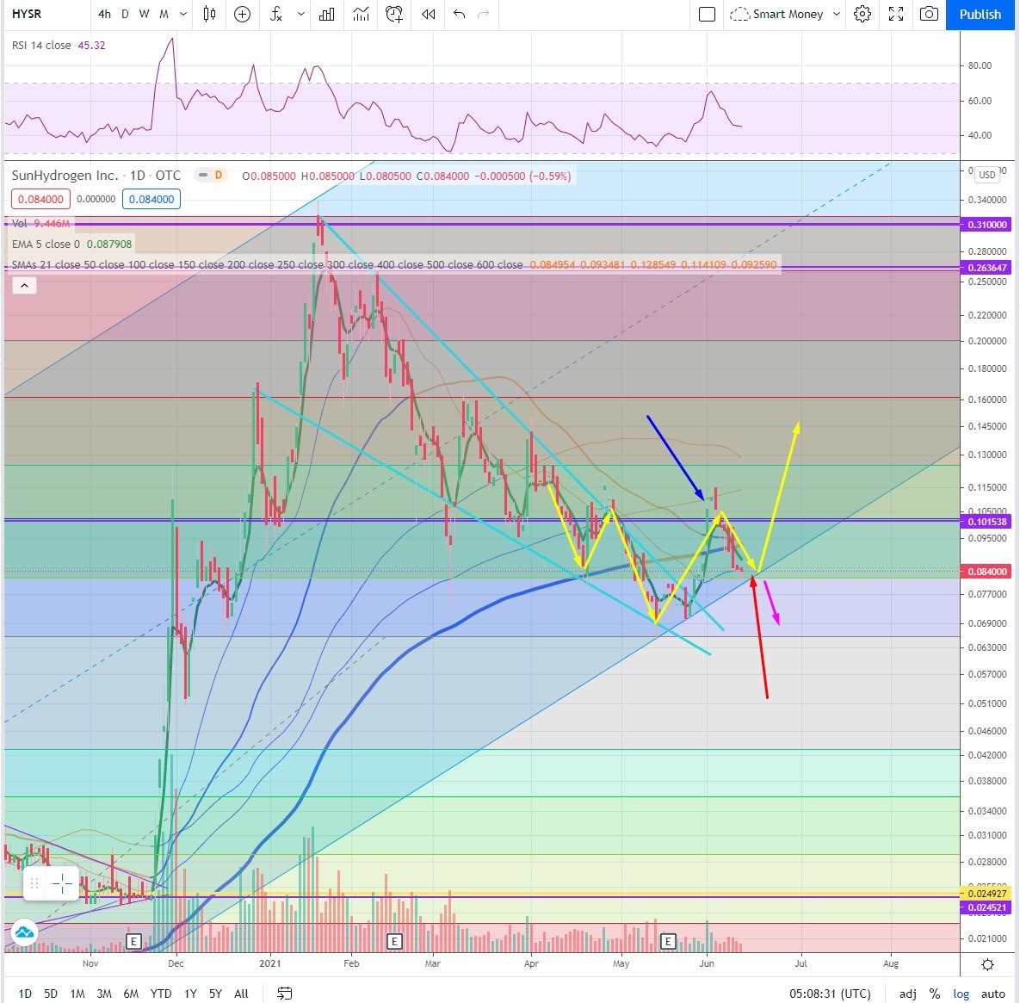Open chart settings gear icon
1020x1003 pixels.
point(862,14)
